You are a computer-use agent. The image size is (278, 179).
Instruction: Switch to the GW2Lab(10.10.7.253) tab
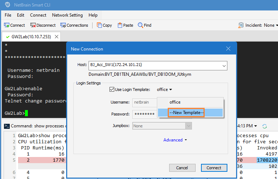31,37
